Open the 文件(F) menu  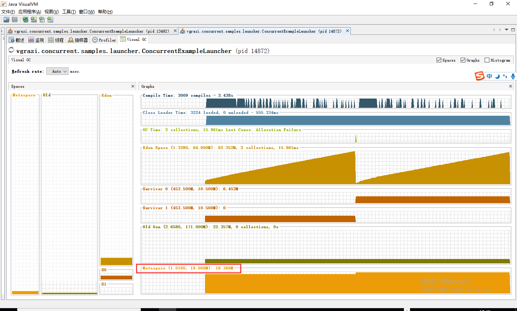click(8, 12)
